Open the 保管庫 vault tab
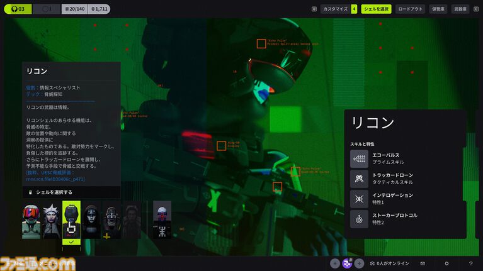This screenshot has width=483, height=271. (438, 9)
